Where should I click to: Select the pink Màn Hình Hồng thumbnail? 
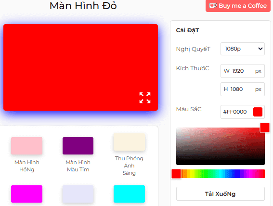tap(26, 146)
